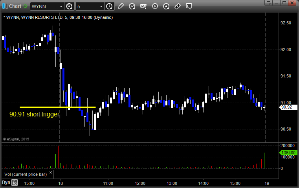Select the yellow 90.91 trigger line
The height and width of the screenshot is (188, 299).
pos(58,107)
